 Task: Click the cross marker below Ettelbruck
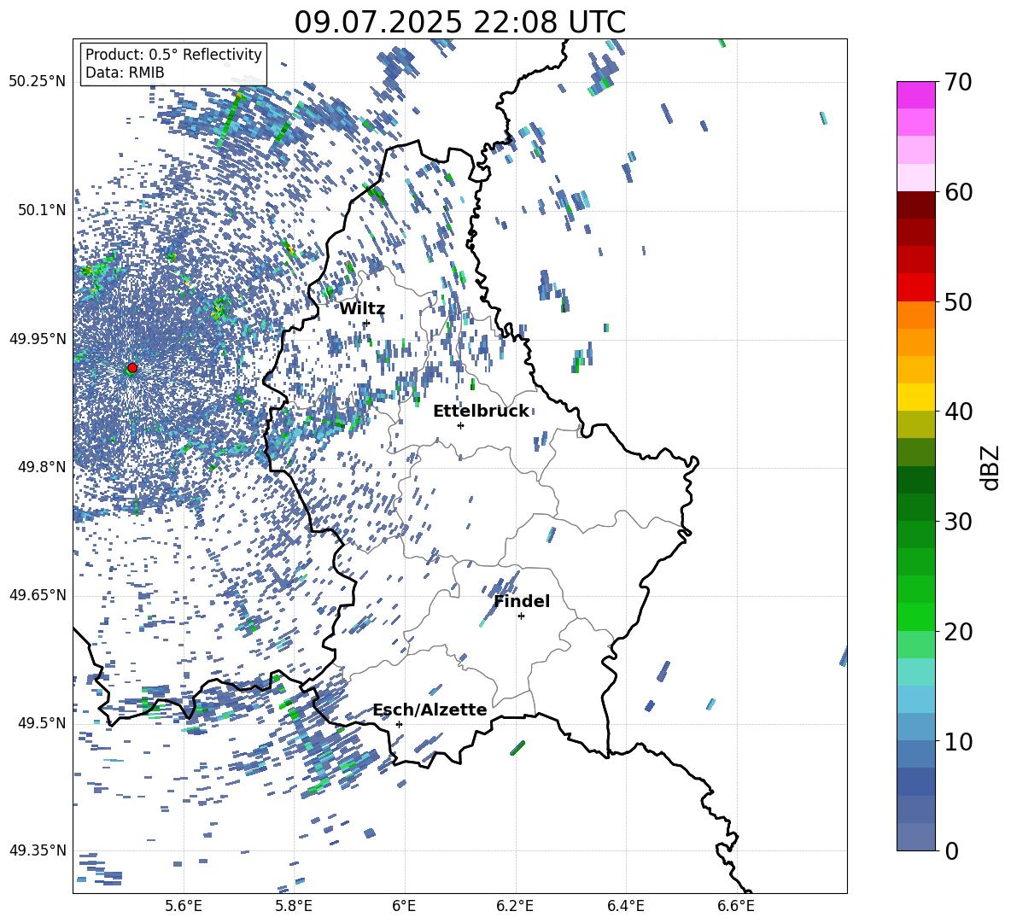click(x=460, y=425)
